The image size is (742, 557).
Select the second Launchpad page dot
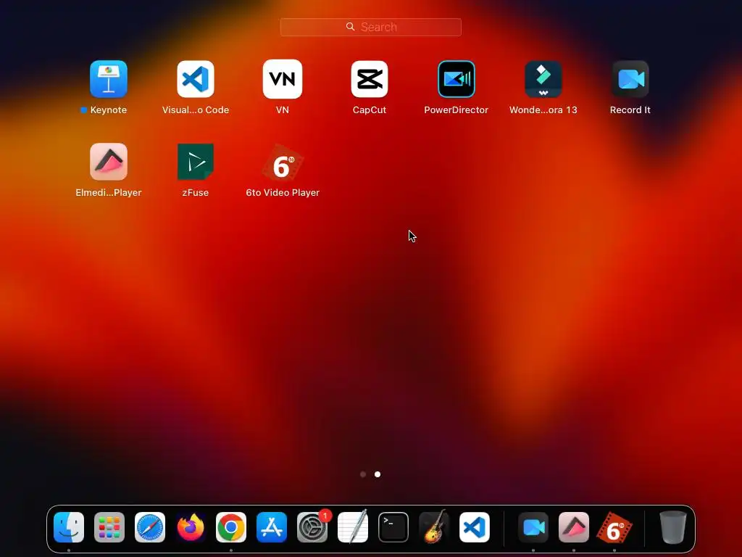click(378, 474)
